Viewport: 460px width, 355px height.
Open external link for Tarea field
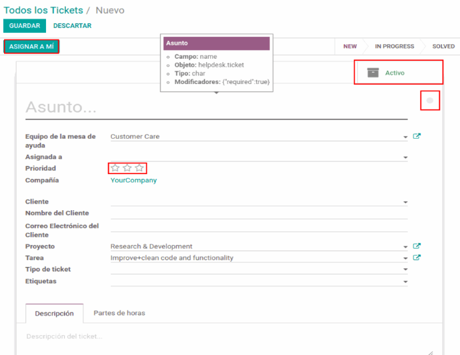[x=417, y=258]
